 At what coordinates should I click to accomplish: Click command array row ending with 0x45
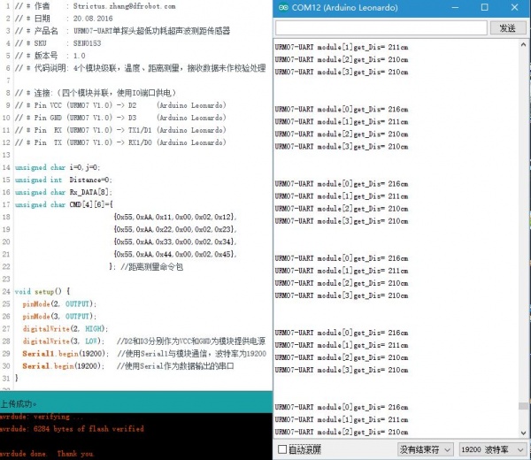pos(175,254)
